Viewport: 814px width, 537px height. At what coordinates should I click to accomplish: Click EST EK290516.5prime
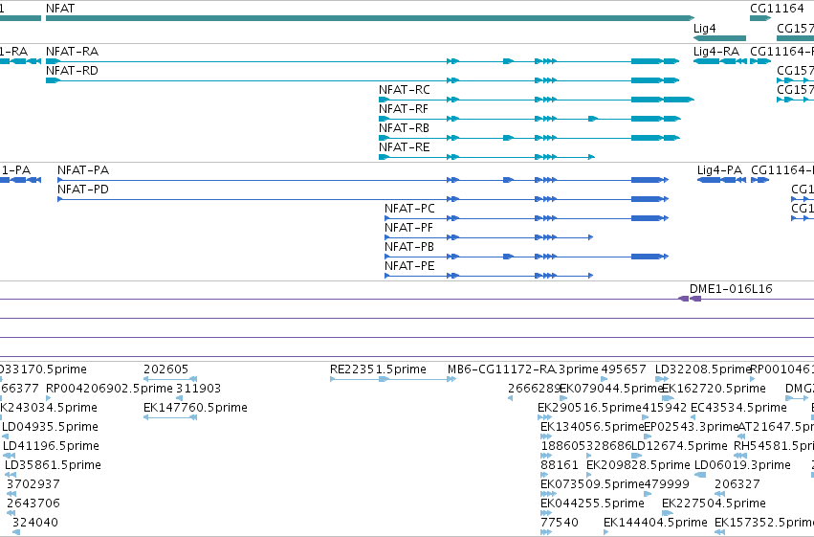tap(590, 408)
